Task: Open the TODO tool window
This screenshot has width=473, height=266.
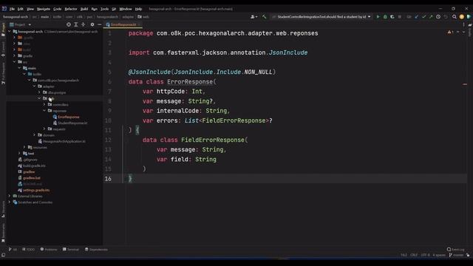Action: [28, 250]
